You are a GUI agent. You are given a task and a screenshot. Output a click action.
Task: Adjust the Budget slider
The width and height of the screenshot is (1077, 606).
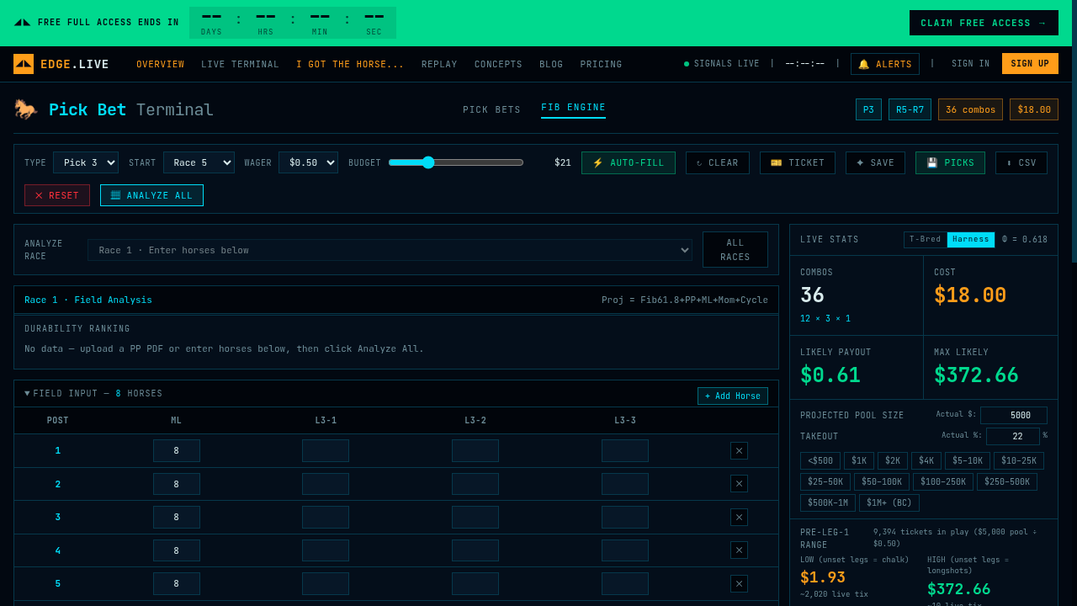click(456, 162)
